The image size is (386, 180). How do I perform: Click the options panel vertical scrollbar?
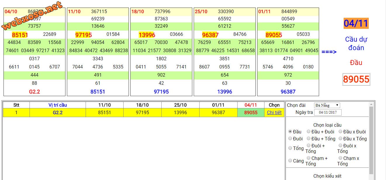click(x=371, y=140)
